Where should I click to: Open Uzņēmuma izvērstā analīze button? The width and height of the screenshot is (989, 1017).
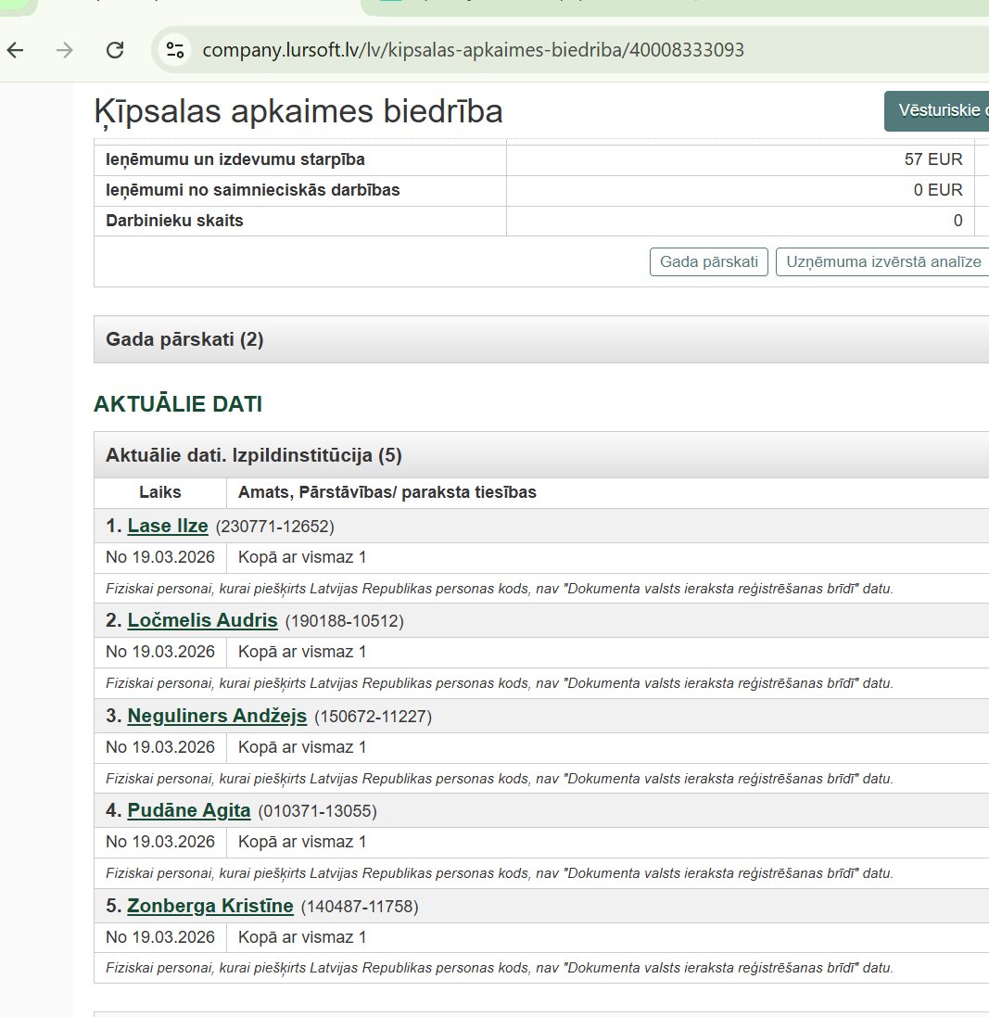point(882,262)
